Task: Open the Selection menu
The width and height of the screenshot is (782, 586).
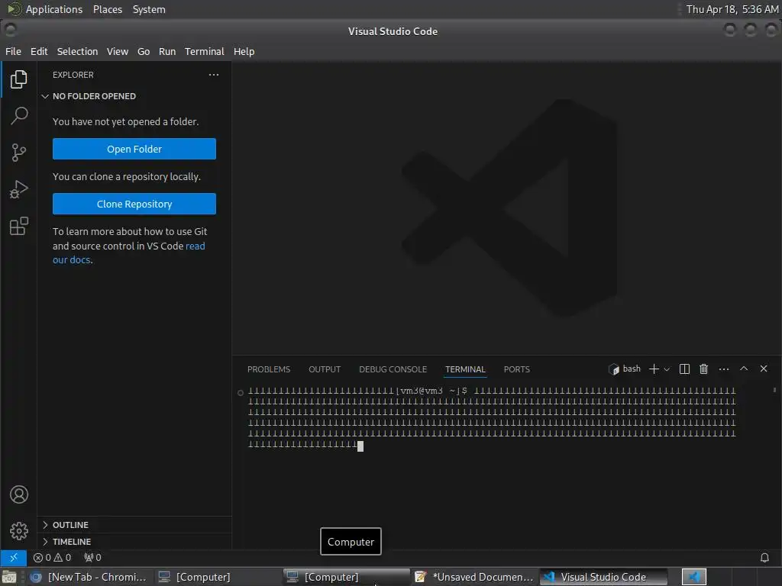Action: [77, 51]
